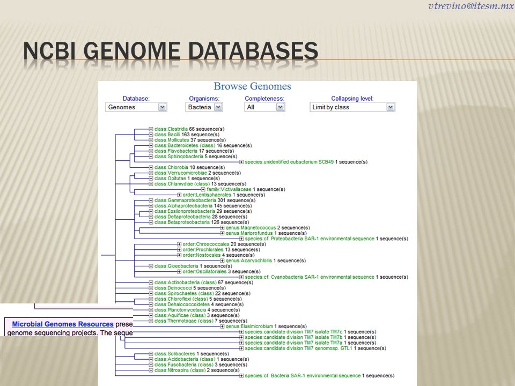This screenshot has height=386, width=515.
Task: Open the genus:Mariprofundus link
Action: point(249,233)
